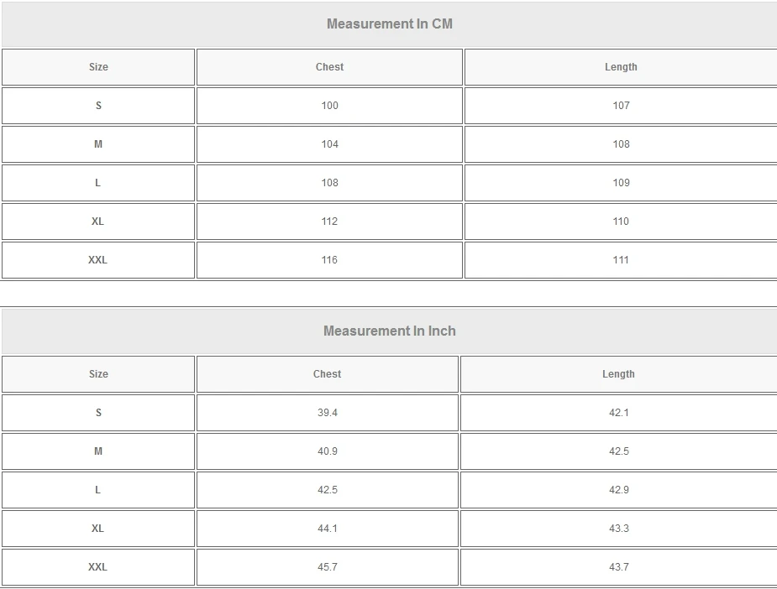Viewport: 777px width, 589px height.
Task: Select the Length header in CM table
Action: [x=621, y=67]
